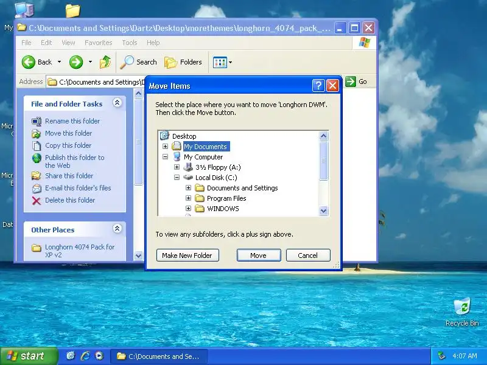
Task: Collapse the Local Disk (C:) node
Action: click(x=177, y=178)
